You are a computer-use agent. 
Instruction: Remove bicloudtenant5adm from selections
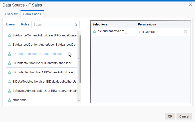(185, 31)
